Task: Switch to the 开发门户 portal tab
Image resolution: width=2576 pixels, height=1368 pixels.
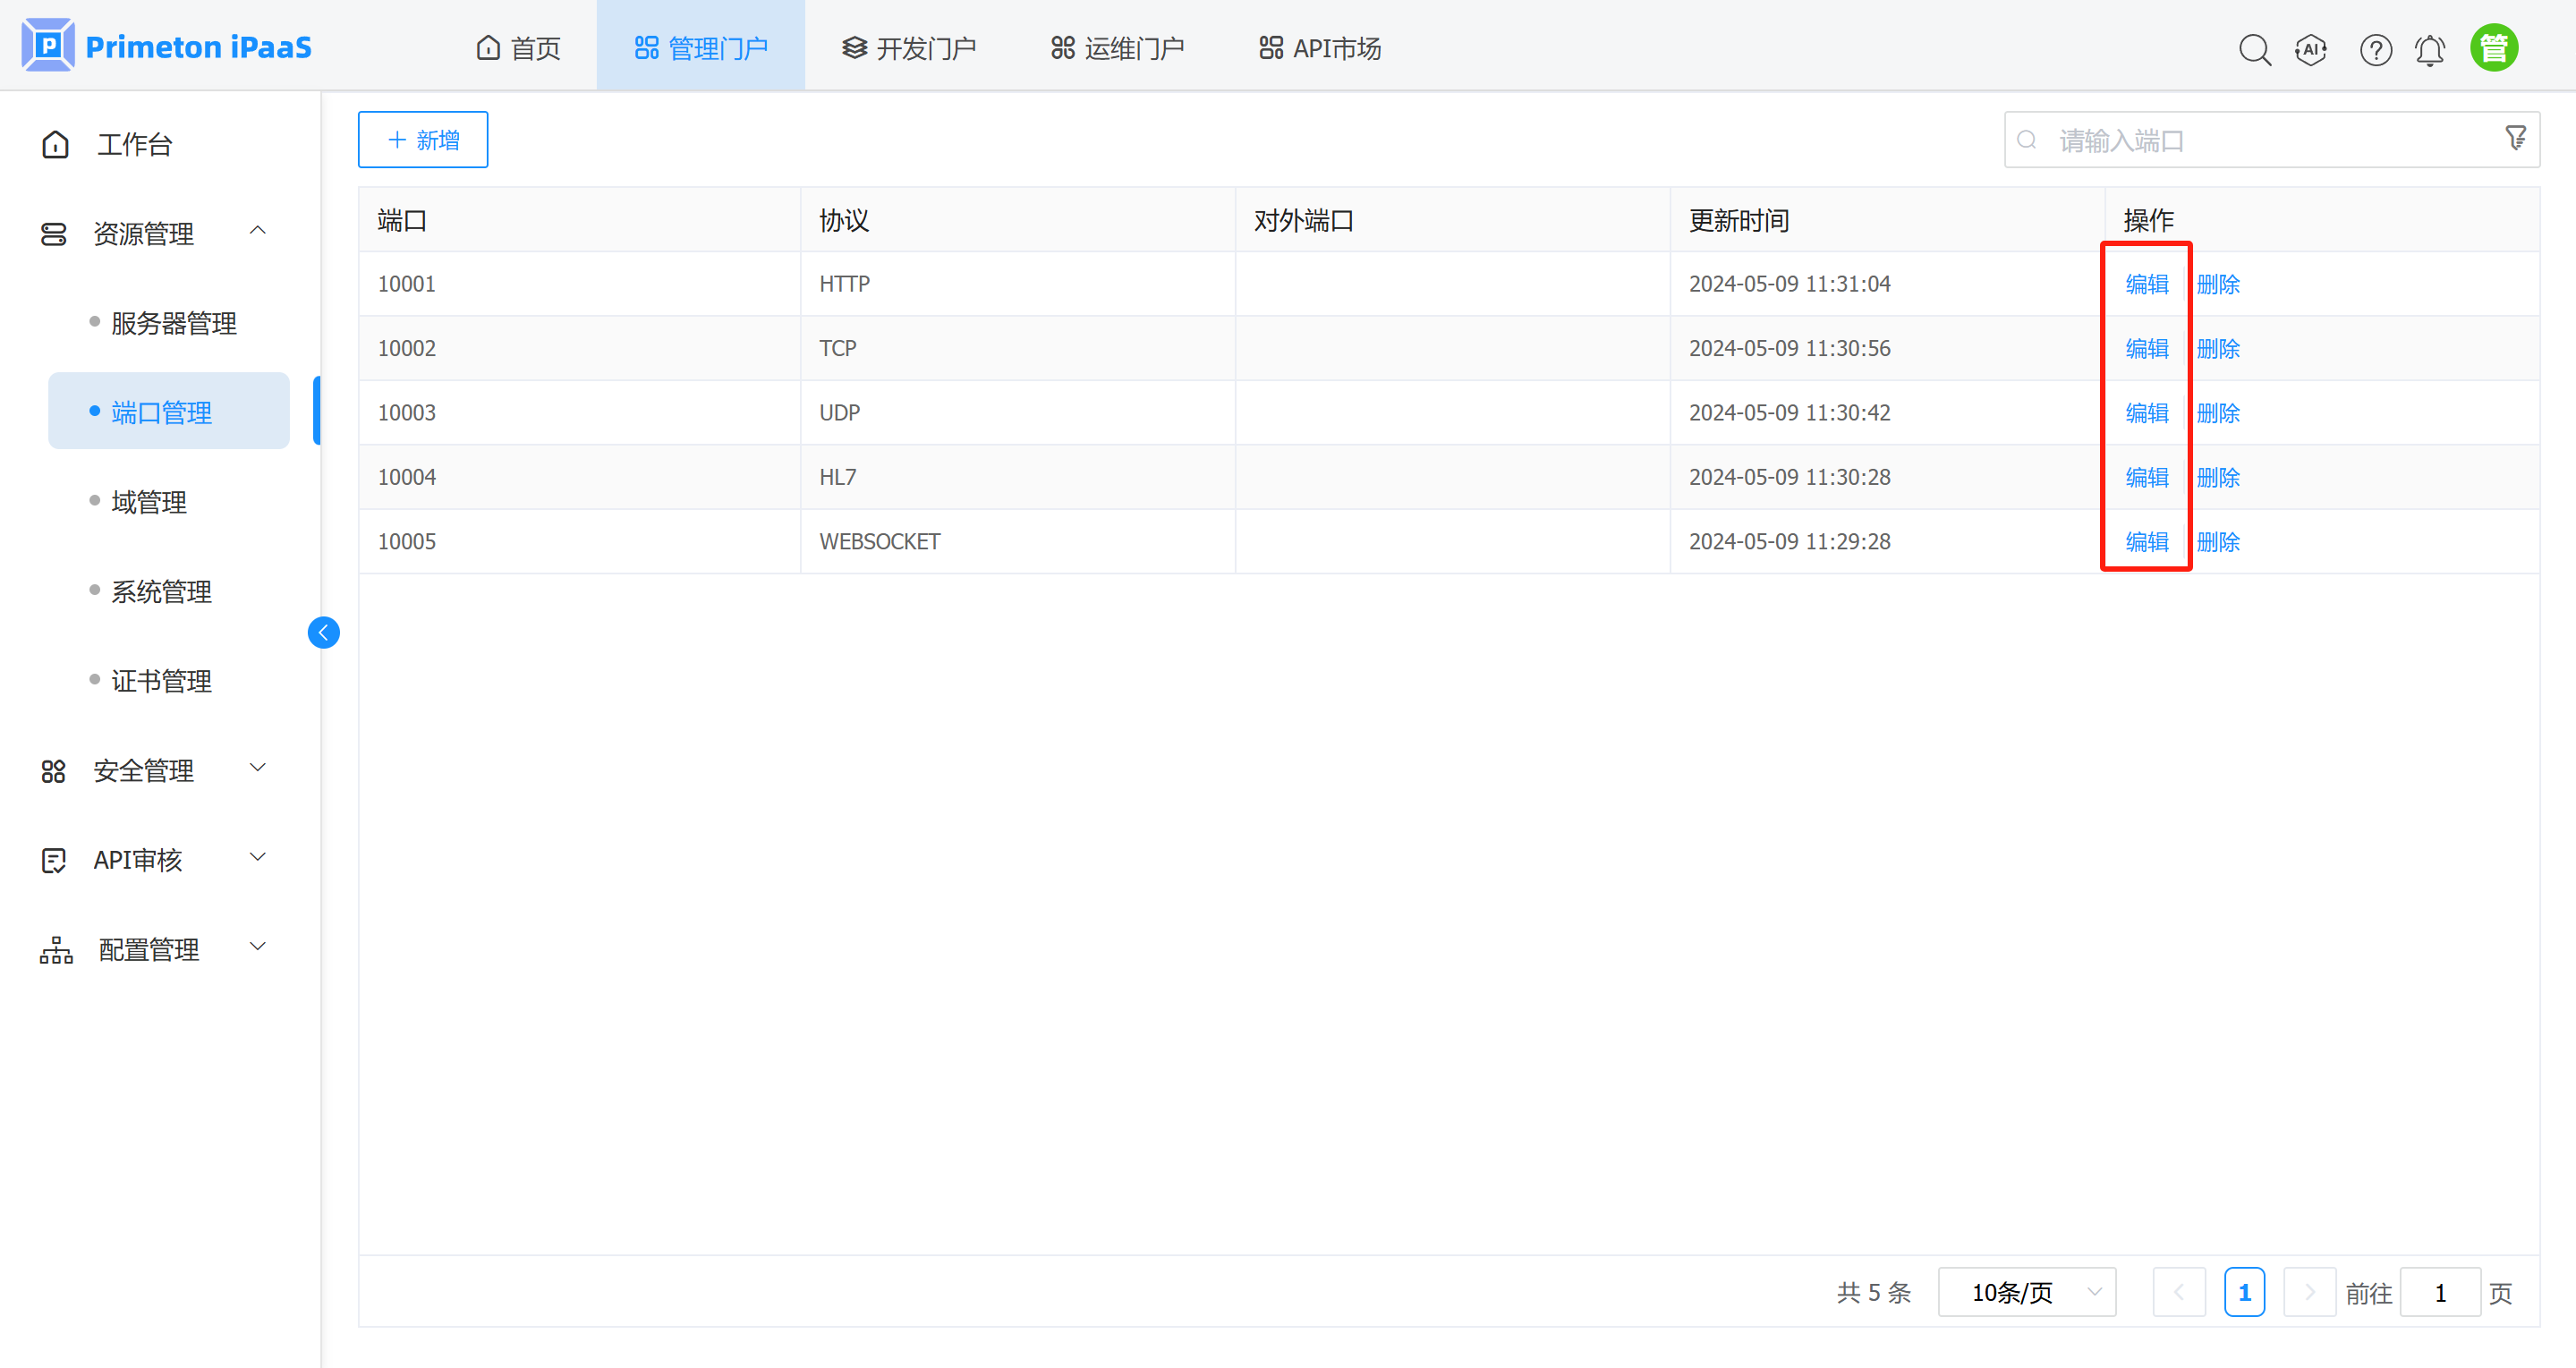Action: (908, 46)
